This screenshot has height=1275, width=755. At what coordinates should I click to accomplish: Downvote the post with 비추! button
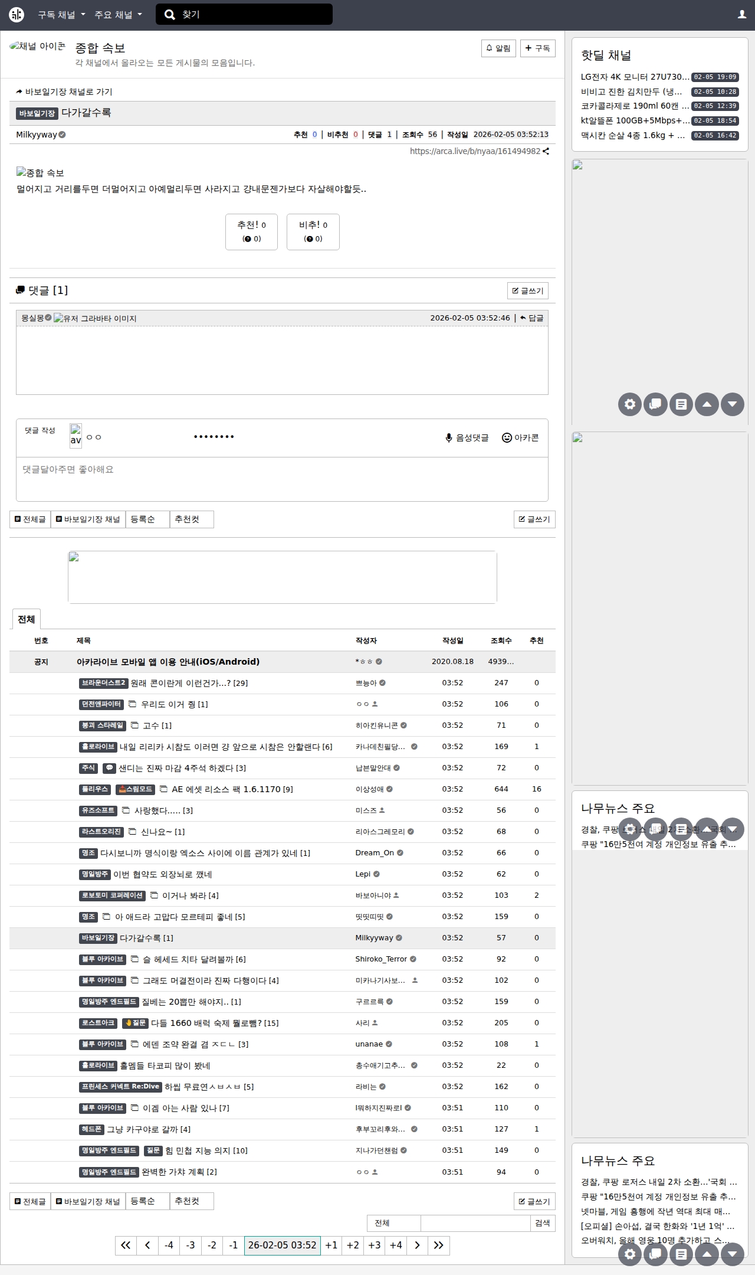coord(313,231)
